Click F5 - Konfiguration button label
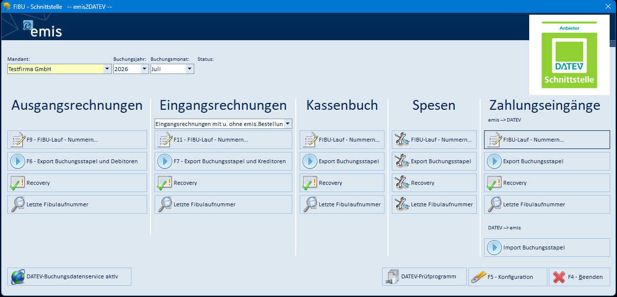The height and width of the screenshot is (297, 617). 510,277
